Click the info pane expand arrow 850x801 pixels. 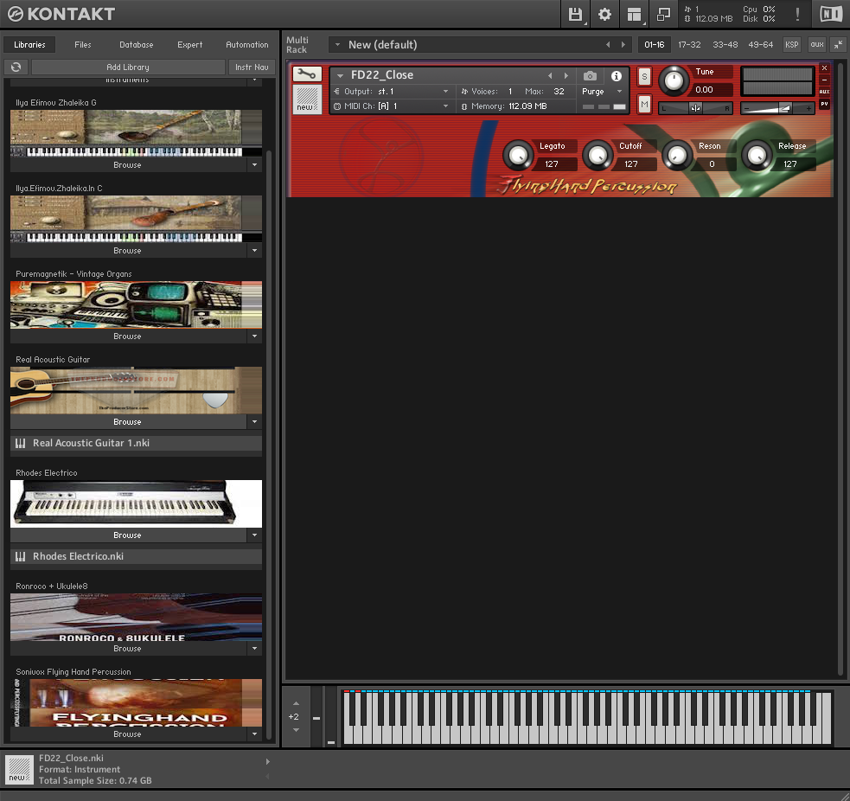268,762
